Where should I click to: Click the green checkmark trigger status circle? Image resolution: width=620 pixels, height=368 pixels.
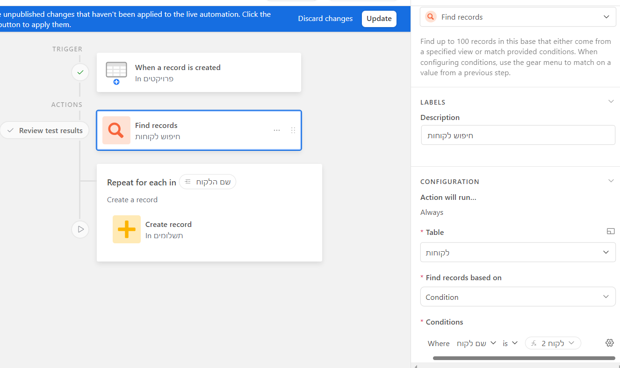click(80, 72)
